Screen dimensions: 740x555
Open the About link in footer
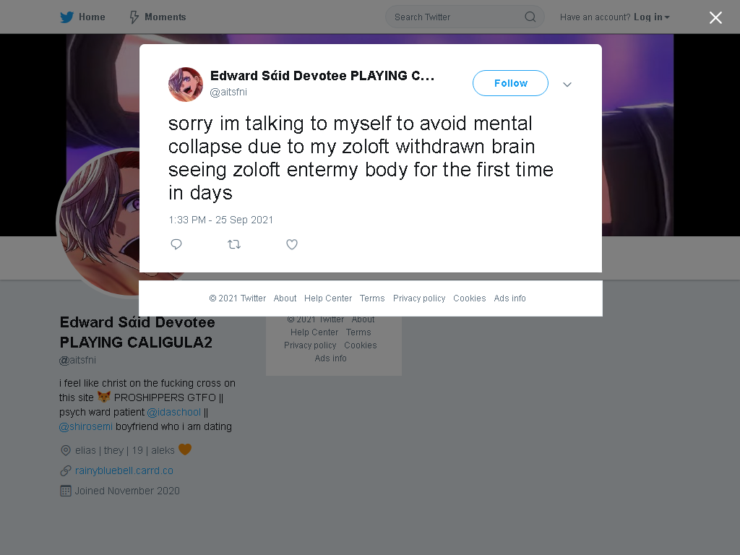pyautogui.click(x=285, y=298)
